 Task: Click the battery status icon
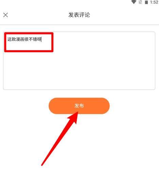(146, 2)
